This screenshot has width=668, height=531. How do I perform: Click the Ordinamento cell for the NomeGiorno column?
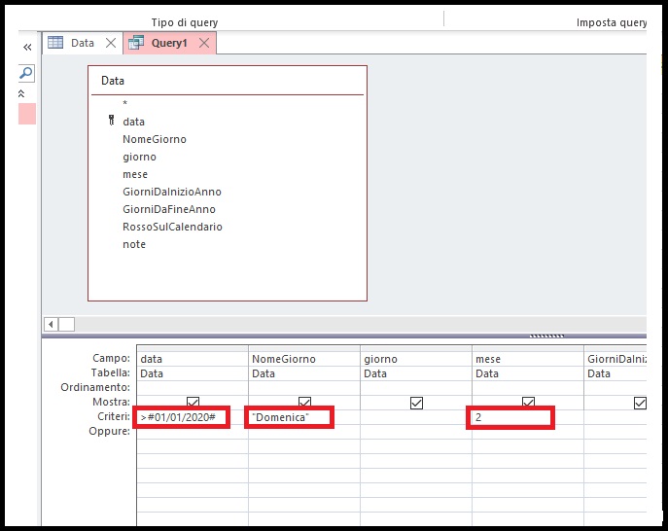[x=304, y=388]
